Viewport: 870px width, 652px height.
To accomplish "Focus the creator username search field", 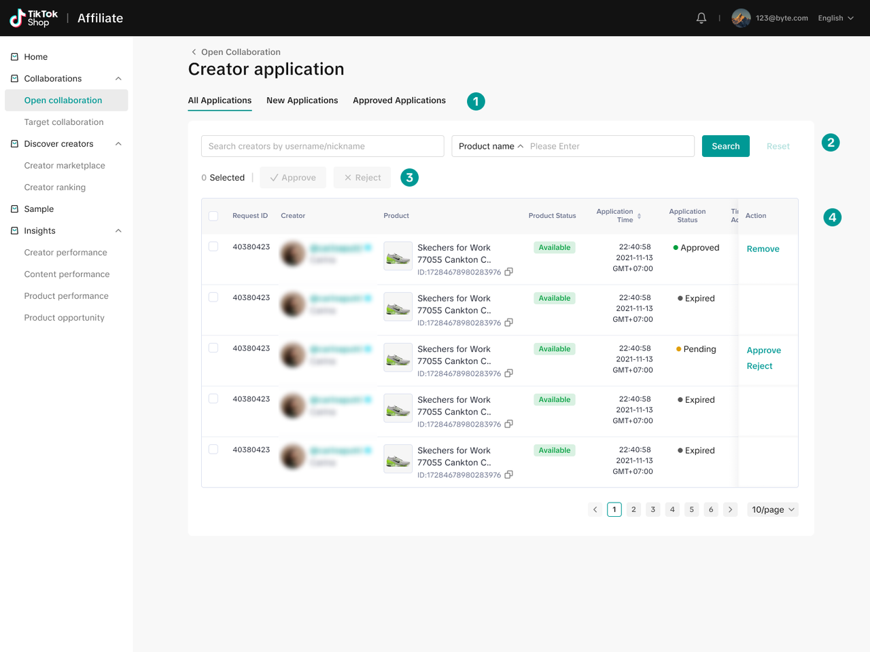I will click(x=322, y=146).
